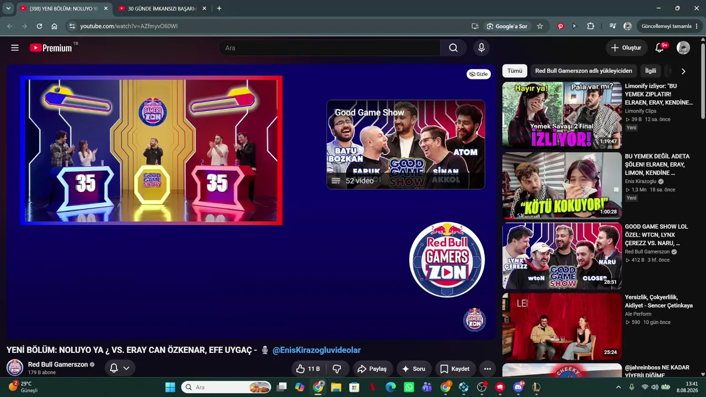Like the video with 11 B likes
This screenshot has height=397, width=706.
coord(308,369)
